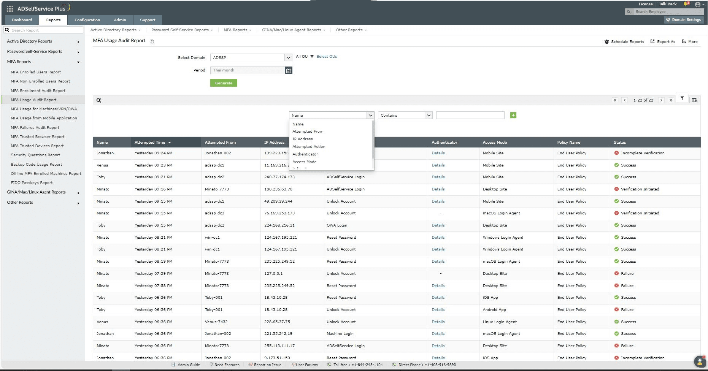Click the table search magnifier icon
Image resolution: width=708 pixels, height=371 pixels.
pyautogui.click(x=99, y=100)
